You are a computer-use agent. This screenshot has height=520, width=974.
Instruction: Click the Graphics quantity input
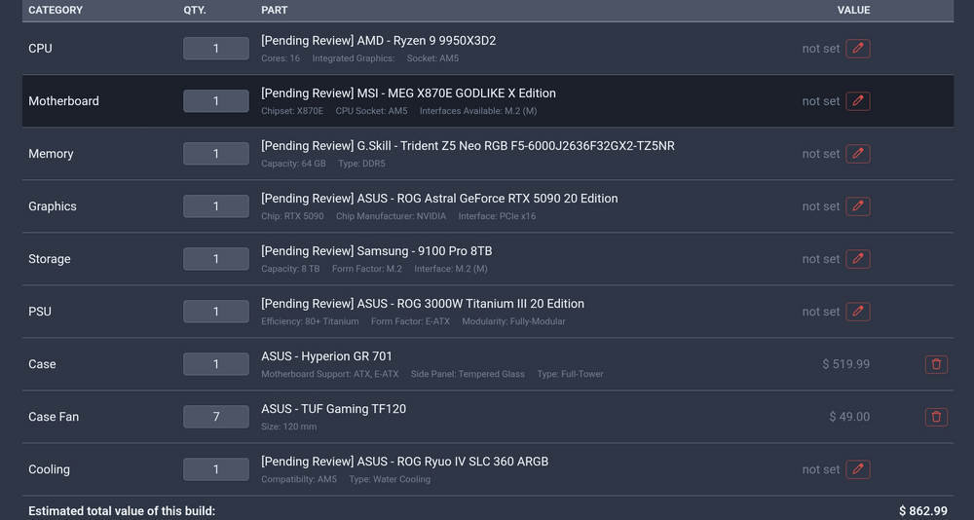pos(216,206)
